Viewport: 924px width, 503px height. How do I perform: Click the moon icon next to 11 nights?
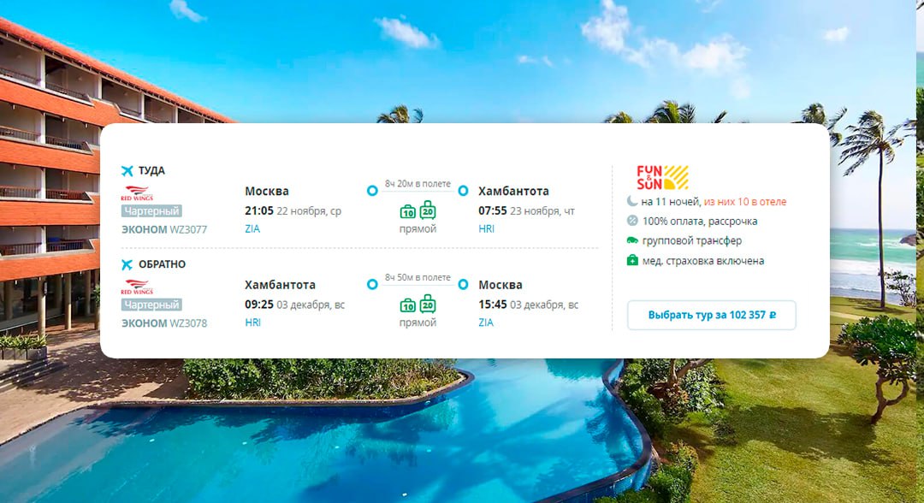(632, 201)
